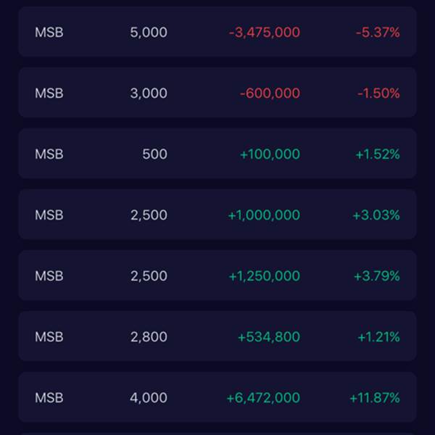Click the +1.21% gain figure
Image resolution: width=435 pixels, height=435 pixels.
coord(378,337)
